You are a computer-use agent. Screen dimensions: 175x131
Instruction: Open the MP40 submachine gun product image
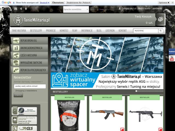point(146,115)
